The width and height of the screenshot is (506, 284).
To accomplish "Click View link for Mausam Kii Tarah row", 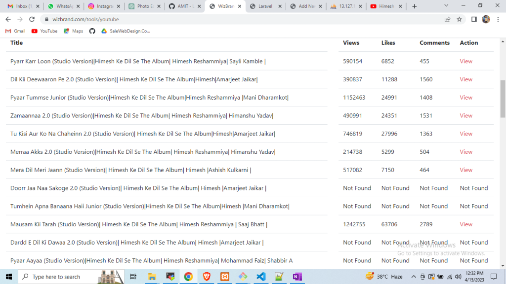I will tap(466, 224).
